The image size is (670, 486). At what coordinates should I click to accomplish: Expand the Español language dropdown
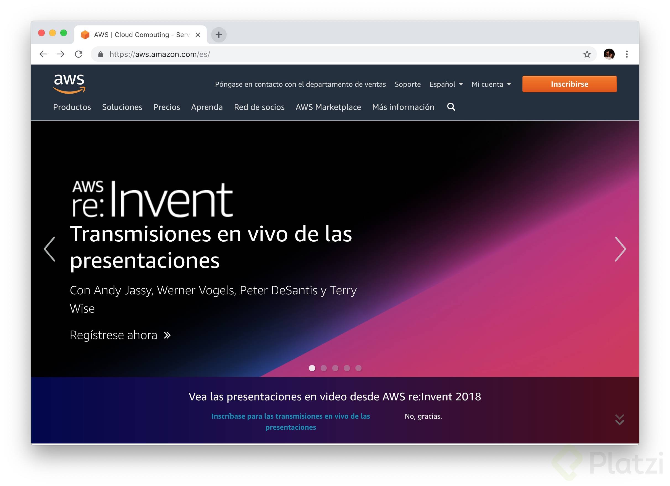click(446, 84)
